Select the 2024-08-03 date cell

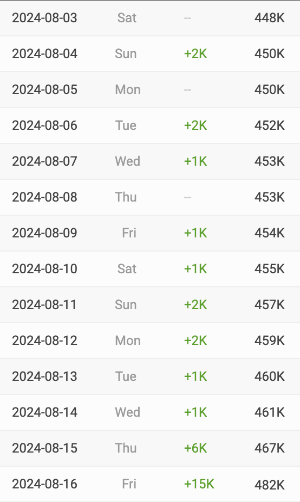click(x=45, y=18)
